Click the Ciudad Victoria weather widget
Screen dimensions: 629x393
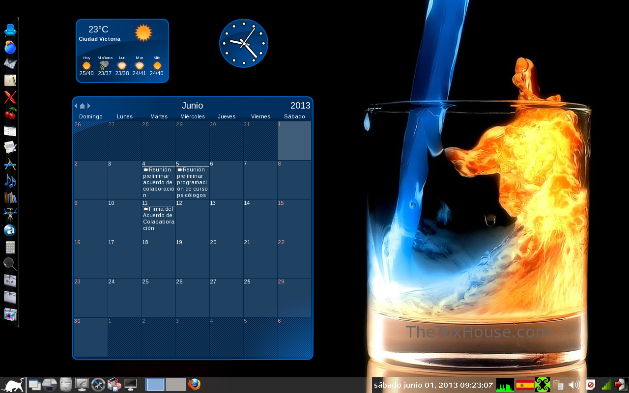pyautogui.click(x=122, y=51)
